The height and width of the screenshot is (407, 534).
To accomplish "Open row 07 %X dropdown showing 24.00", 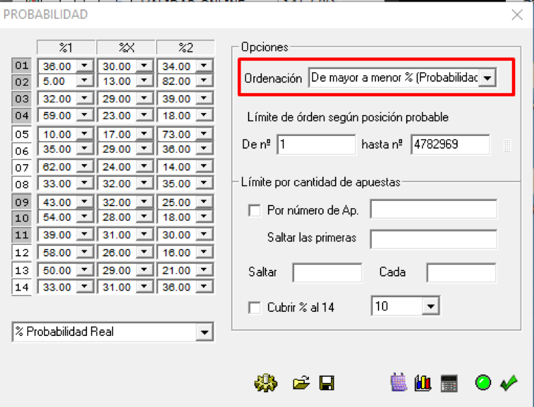I will [x=144, y=166].
